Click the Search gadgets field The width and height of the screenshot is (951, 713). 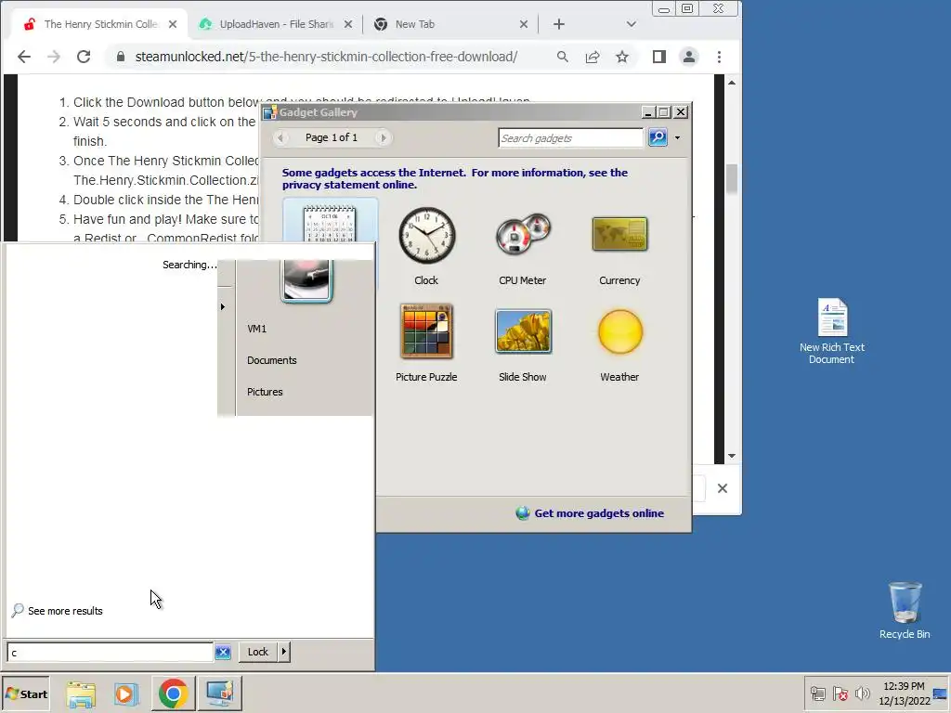[x=570, y=137]
